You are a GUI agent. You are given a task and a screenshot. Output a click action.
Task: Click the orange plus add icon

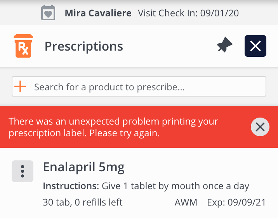20,86
